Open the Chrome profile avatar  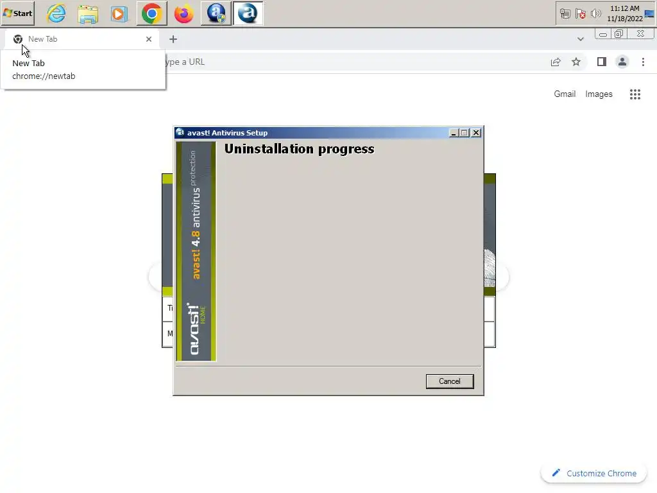click(x=622, y=62)
